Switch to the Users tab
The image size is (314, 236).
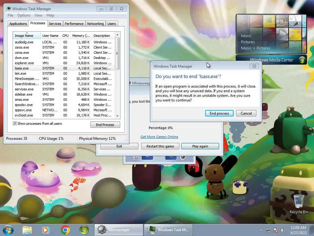[112, 24]
